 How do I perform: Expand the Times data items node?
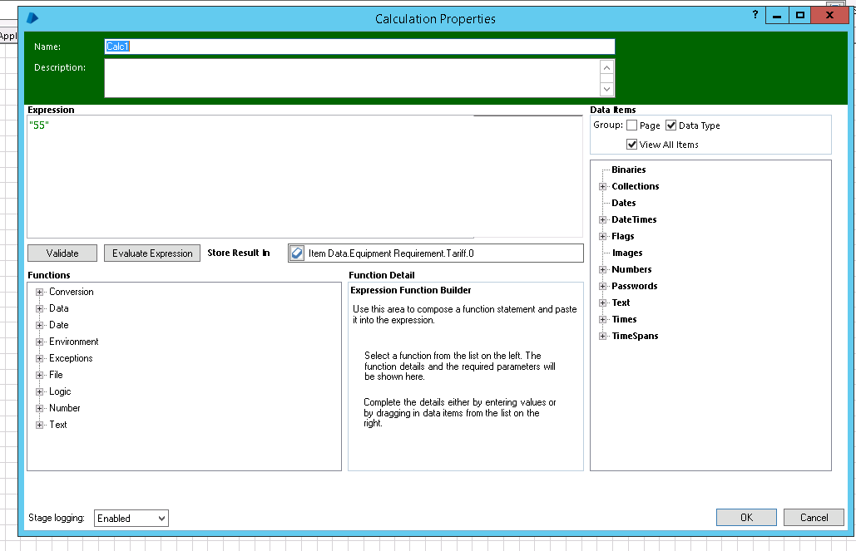click(x=602, y=320)
